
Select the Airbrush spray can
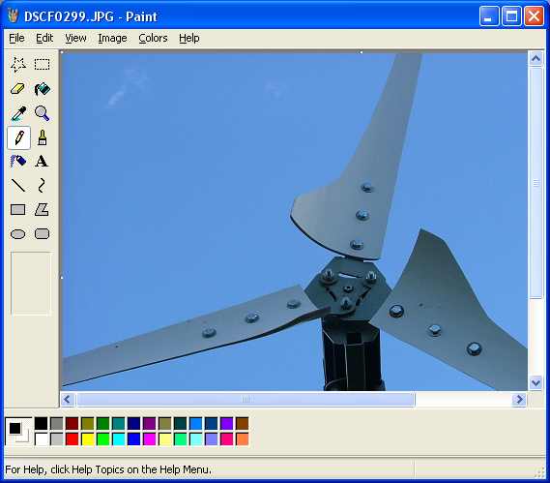click(18, 162)
